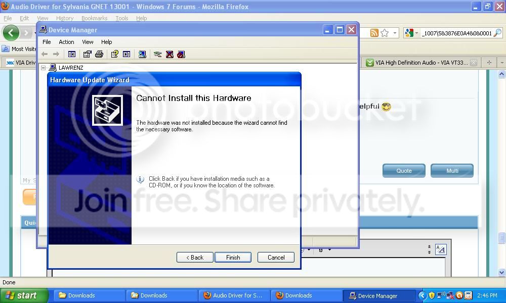
Task: Click the Back button in the wizard
Action: coord(195,257)
